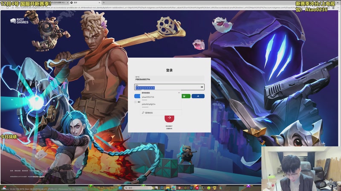Screen dimensions: 341x191
Task: Close the 登录 browser tab
Action: point(99,3)
